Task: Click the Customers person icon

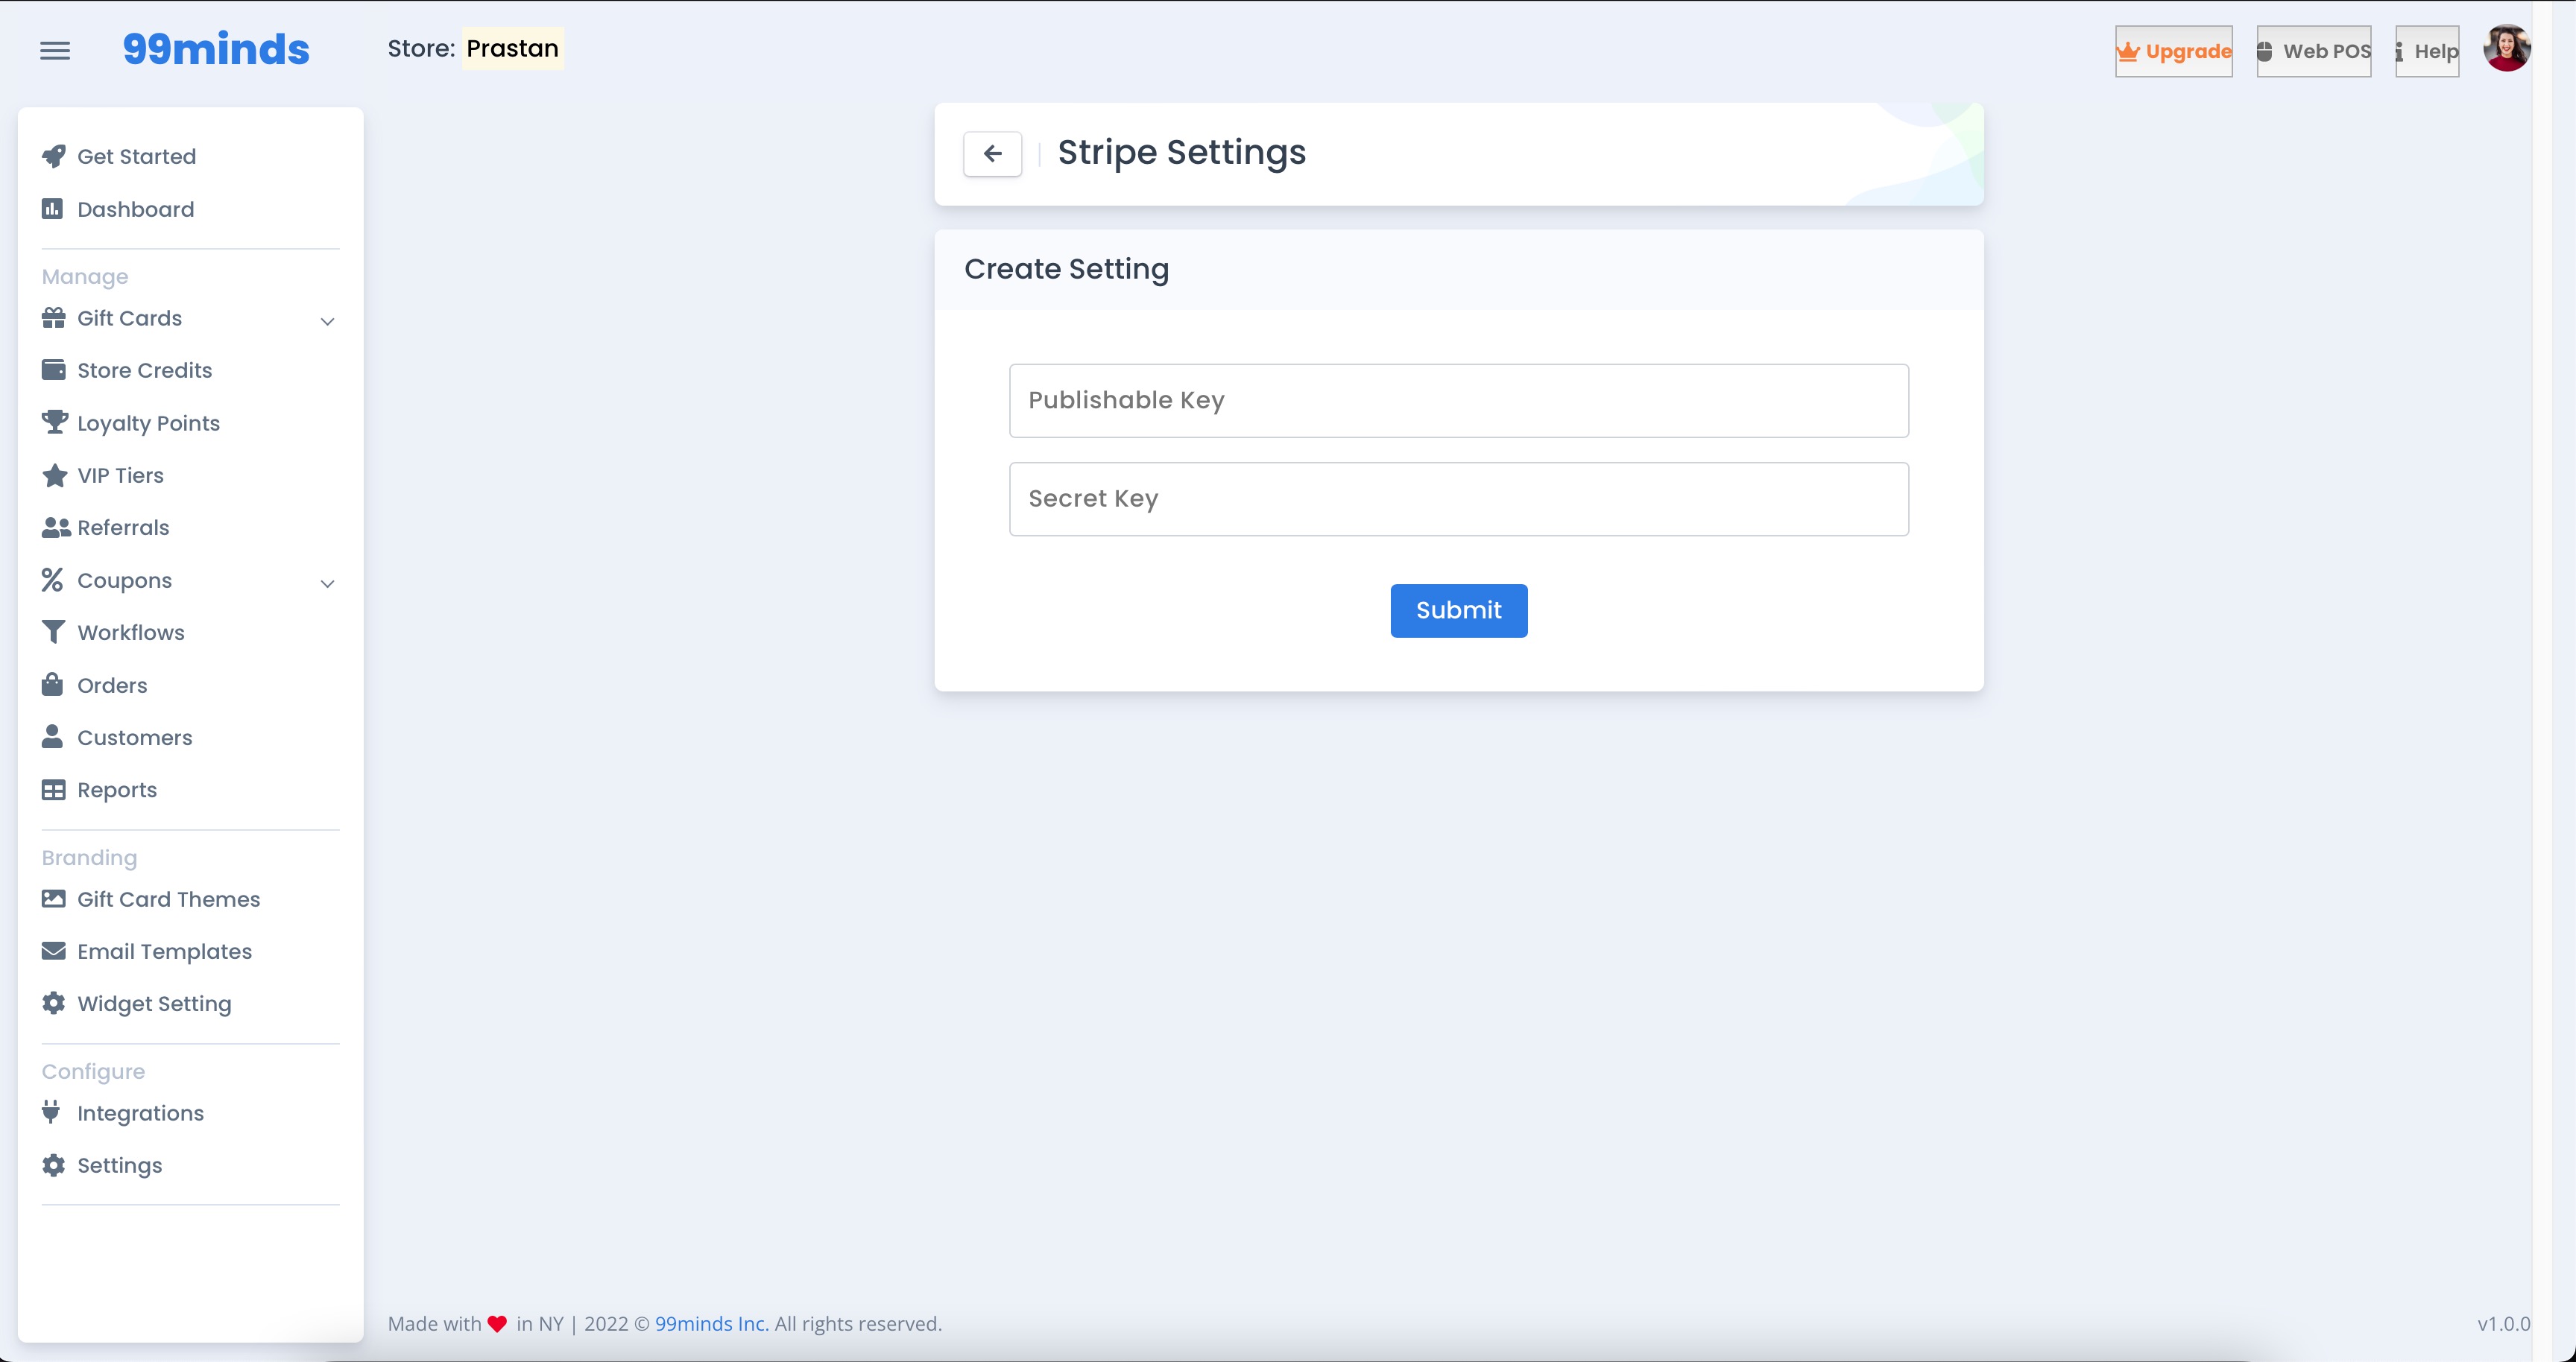Action: coord(53,736)
